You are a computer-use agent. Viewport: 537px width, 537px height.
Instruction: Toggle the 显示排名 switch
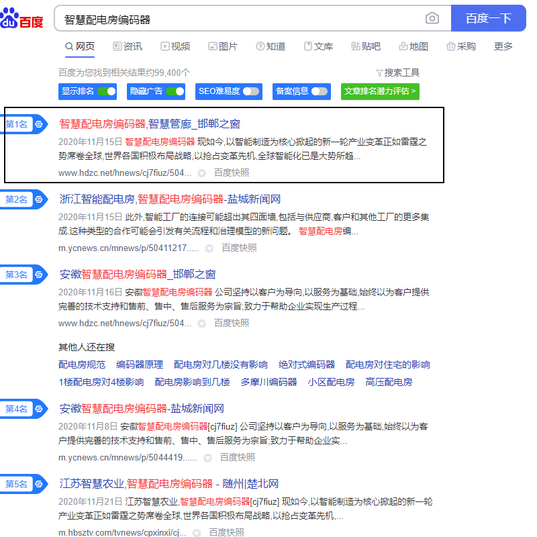(107, 91)
